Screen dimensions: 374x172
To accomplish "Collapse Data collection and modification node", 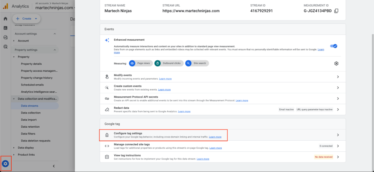I will [x=14, y=99].
